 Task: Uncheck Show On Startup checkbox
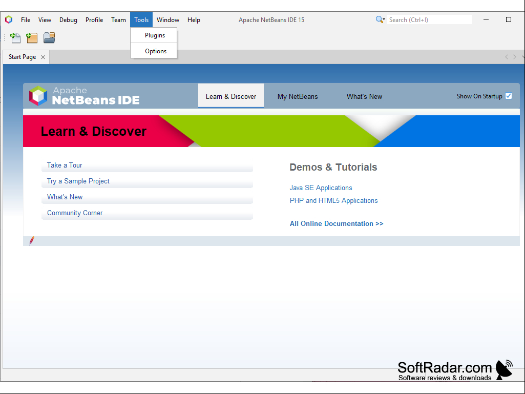(508, 96)
